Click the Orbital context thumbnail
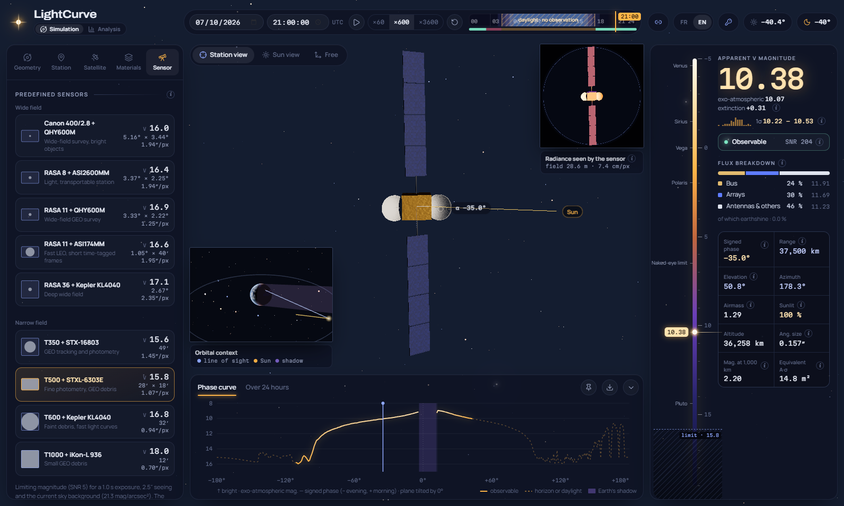Image resolution: width=844 pixels, height=506 pixels. coord(261,295)
